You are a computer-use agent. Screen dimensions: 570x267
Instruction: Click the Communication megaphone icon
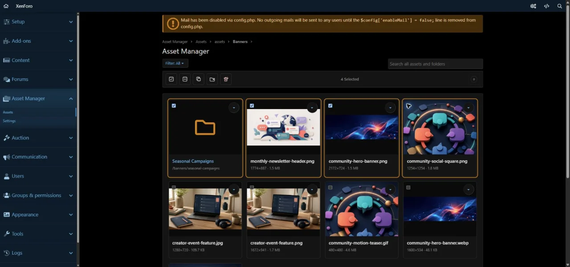7,157
